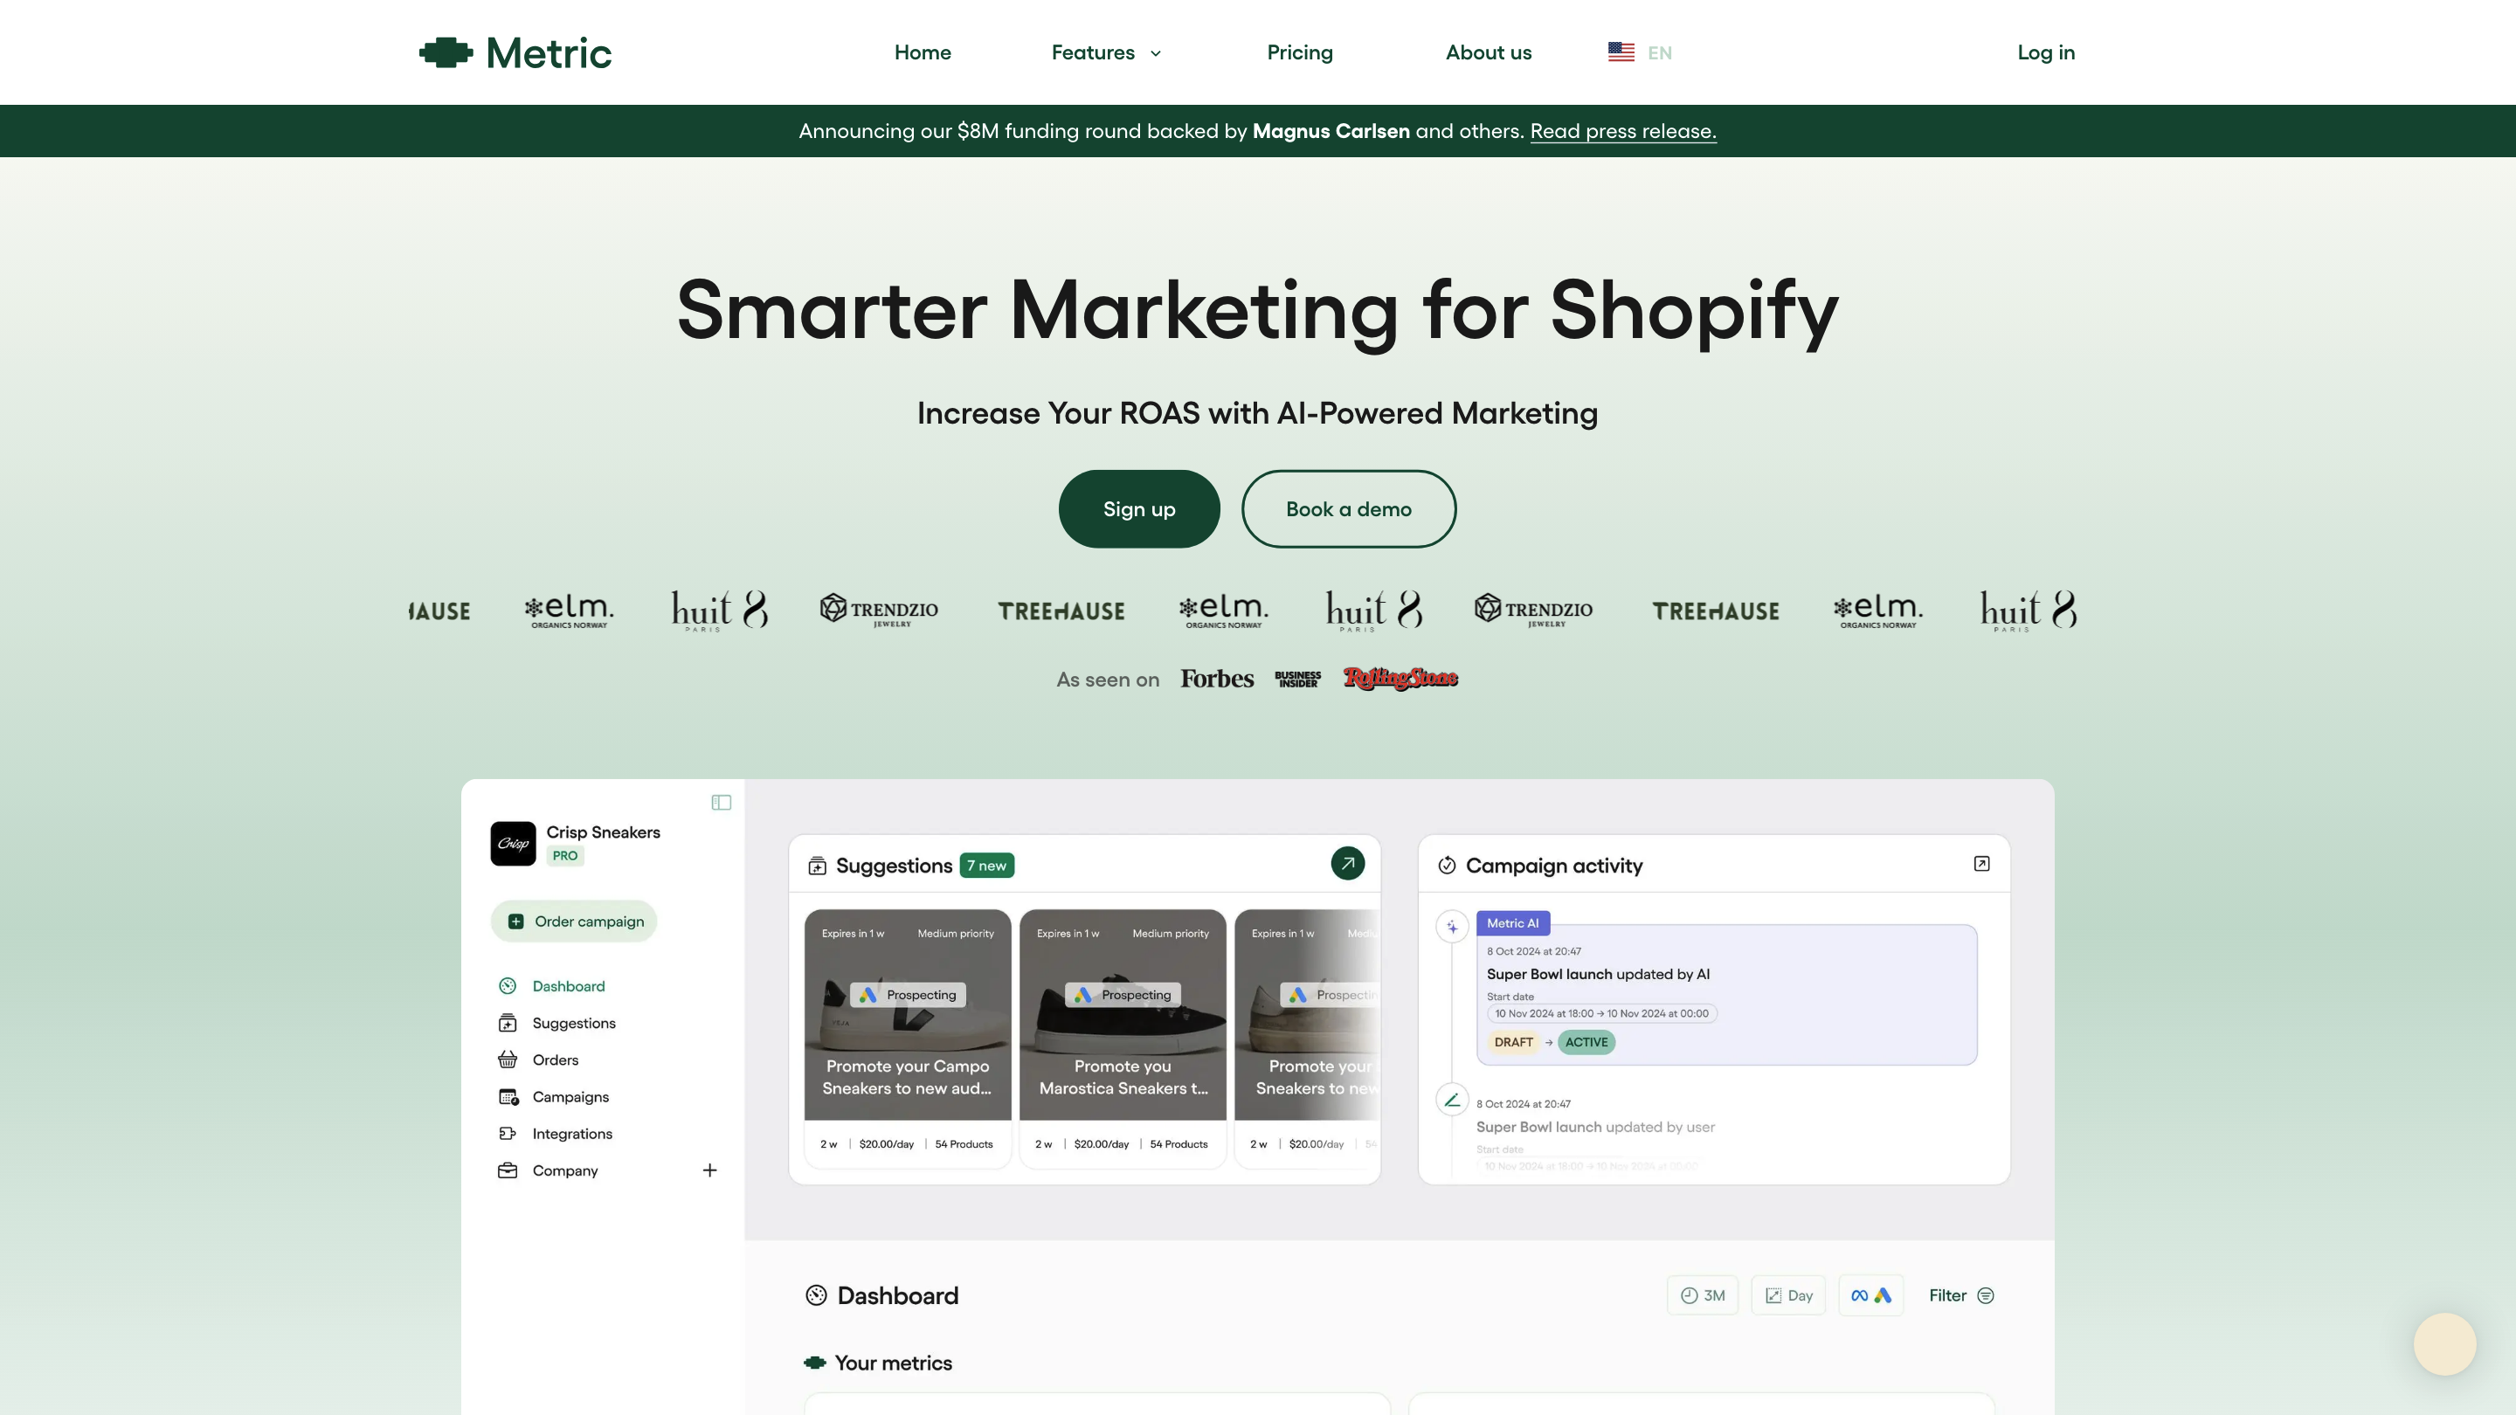Screen dimensions: 2516x1415
Task: Open Suggestions with the green arrow icon
Action: 1347,863
